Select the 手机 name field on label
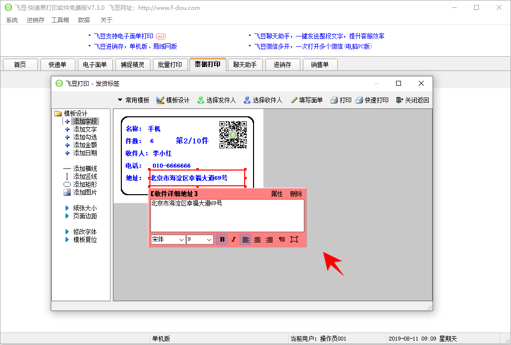The height and width of the screenshot is (345, 511). click(x=154, y=129)
